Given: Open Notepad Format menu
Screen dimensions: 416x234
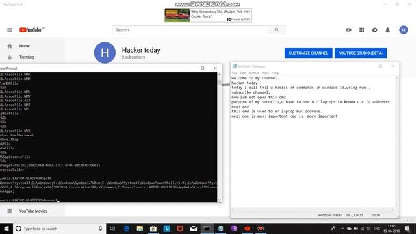Looking at the screenshot, I should pyautogui.click(x=253, y=73).
